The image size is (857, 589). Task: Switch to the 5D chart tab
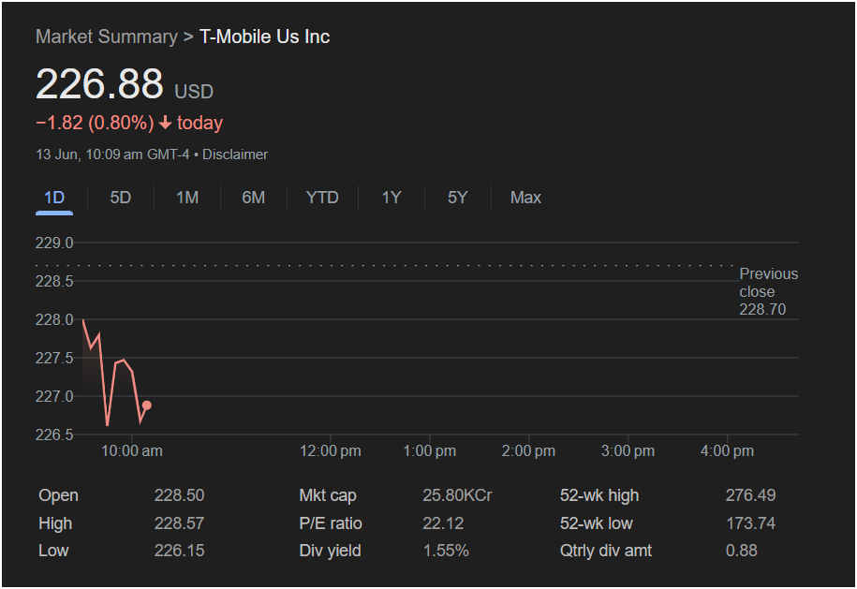pyautogui.click(x=120, y=198)
